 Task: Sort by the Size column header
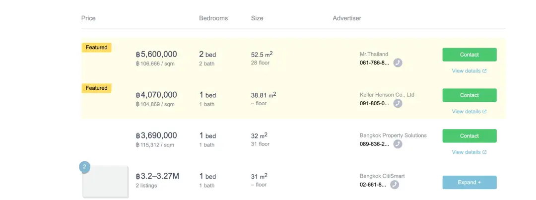click(x=257, y=18)
